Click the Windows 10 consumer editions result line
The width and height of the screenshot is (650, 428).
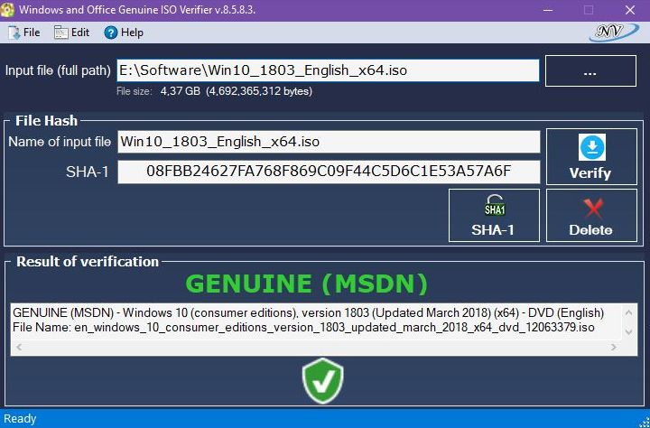309,312
